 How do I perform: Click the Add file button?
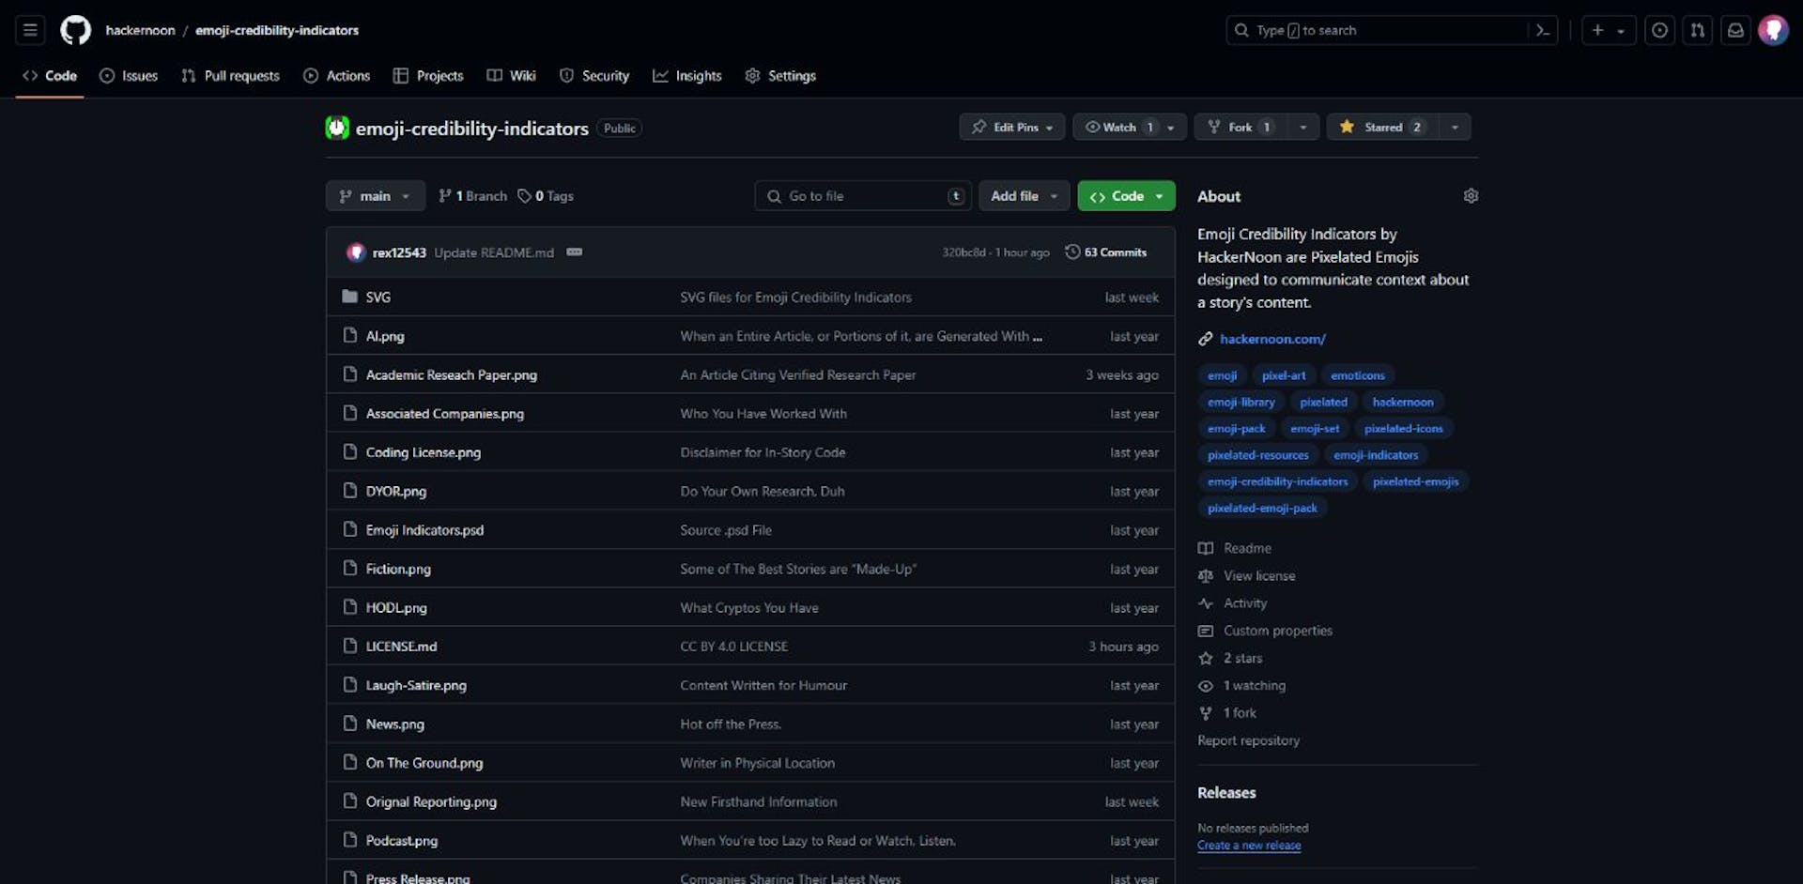point(1023,195)
